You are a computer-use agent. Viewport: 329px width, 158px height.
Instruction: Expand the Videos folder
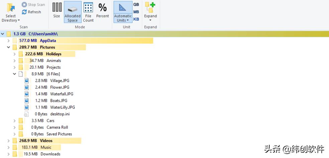8,141
